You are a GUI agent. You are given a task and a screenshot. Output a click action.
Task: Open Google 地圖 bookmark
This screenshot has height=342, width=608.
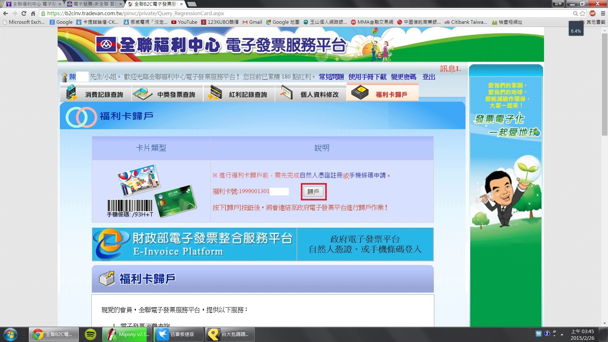click(283, 22)
